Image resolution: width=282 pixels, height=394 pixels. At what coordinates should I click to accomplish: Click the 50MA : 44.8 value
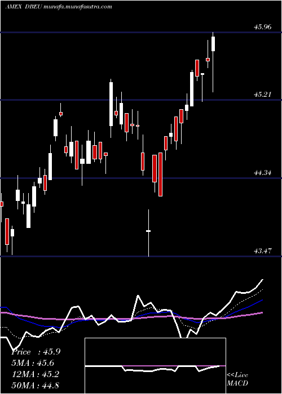[35, 385]
